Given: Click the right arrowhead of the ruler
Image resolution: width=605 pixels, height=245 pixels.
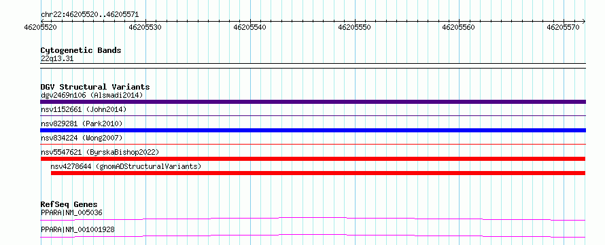Looking at the screenshot, I should (584, 21).
